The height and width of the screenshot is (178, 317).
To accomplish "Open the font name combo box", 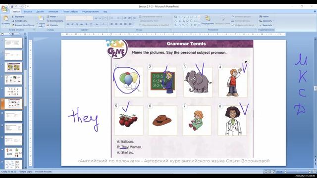I will (76, 18).
